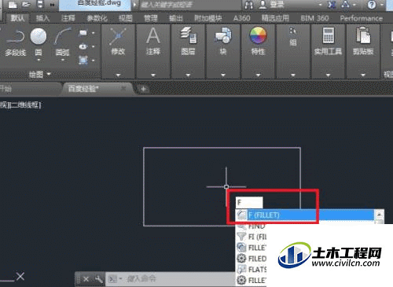Click the Autodesk Exchange X icon
Viewport: 393px width, 287px height.
tap(332, 5)
